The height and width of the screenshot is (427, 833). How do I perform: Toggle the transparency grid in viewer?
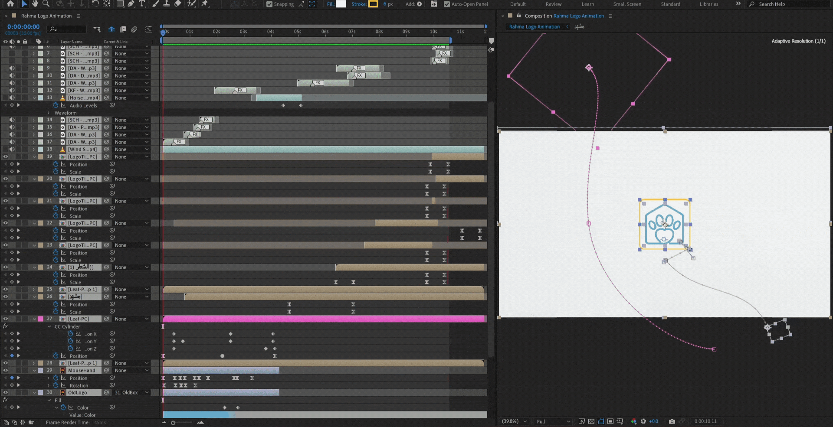click(x=591, y=421)
